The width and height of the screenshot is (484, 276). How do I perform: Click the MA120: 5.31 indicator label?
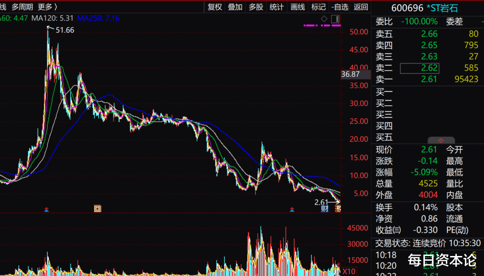tap(52, 18)
